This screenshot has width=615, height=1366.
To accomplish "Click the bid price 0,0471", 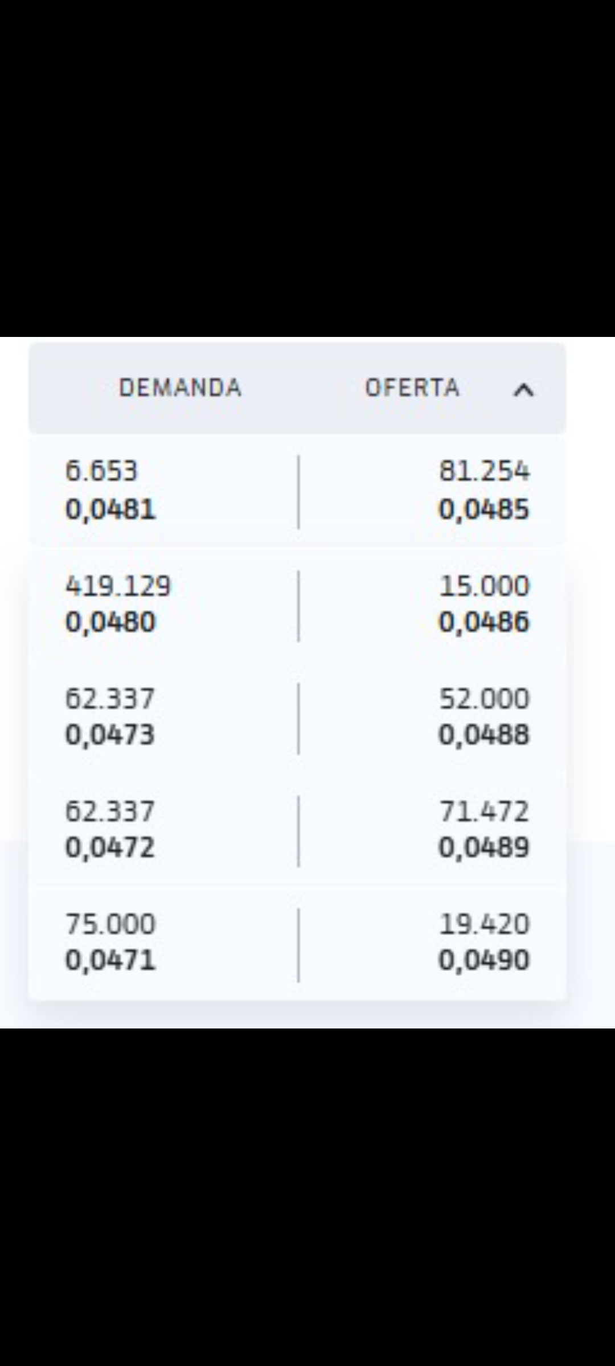I will coord(110,960).
